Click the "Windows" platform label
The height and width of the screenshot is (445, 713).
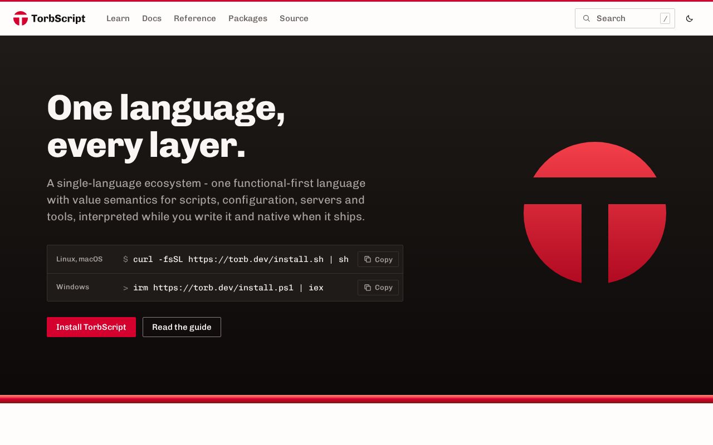[x=73, y=287]
